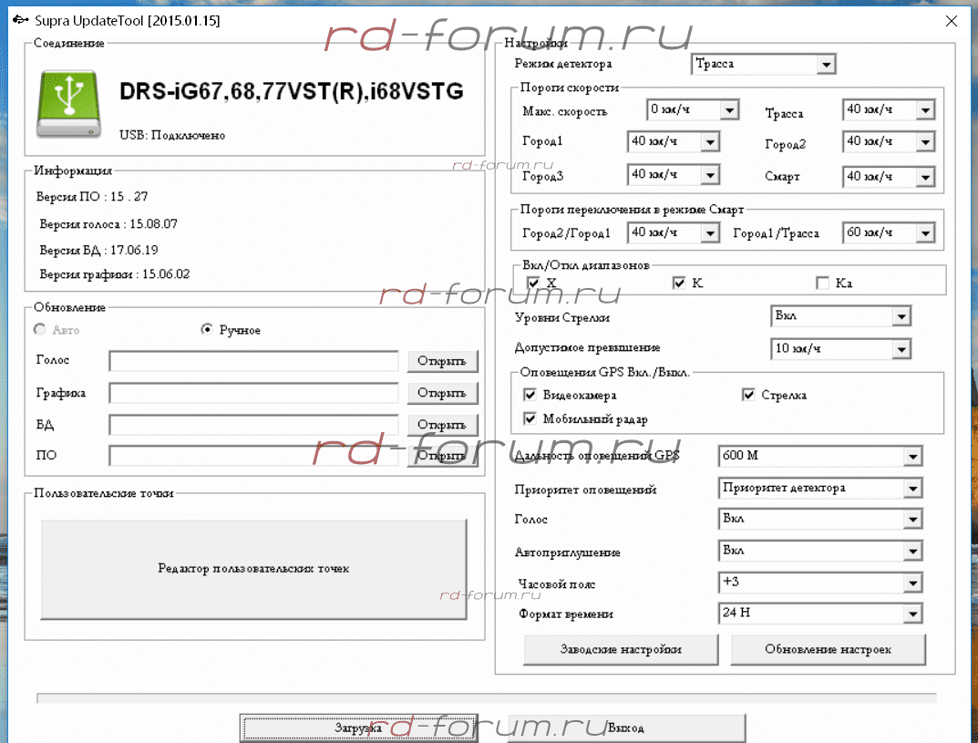Open the Город2 speed threshold dropdown
The image size is (978, 743).
pyautogui.click(x=888, y=141)
